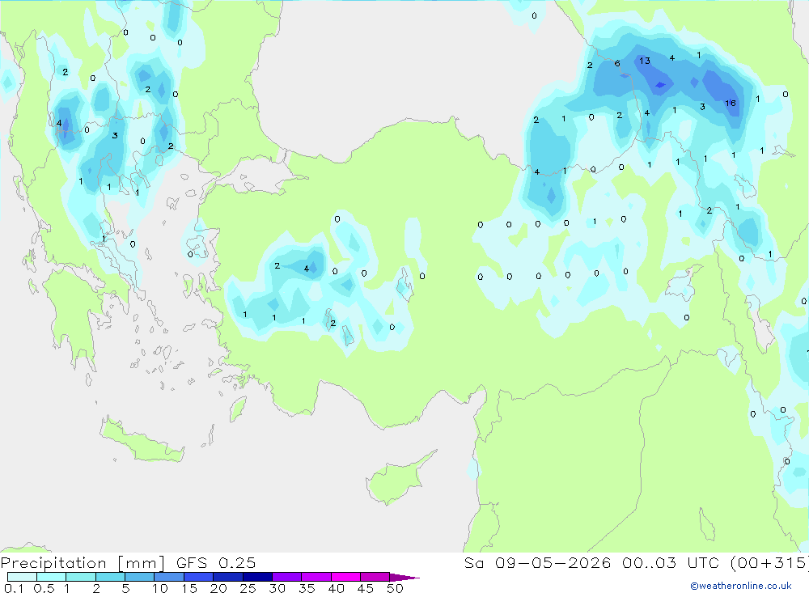Click the "45" legend scale label
The image size is (809, 593).
pyautogui.click(x=366, y=588)
